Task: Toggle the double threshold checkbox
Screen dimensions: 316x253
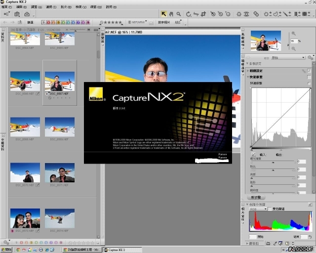Action: 270,209
